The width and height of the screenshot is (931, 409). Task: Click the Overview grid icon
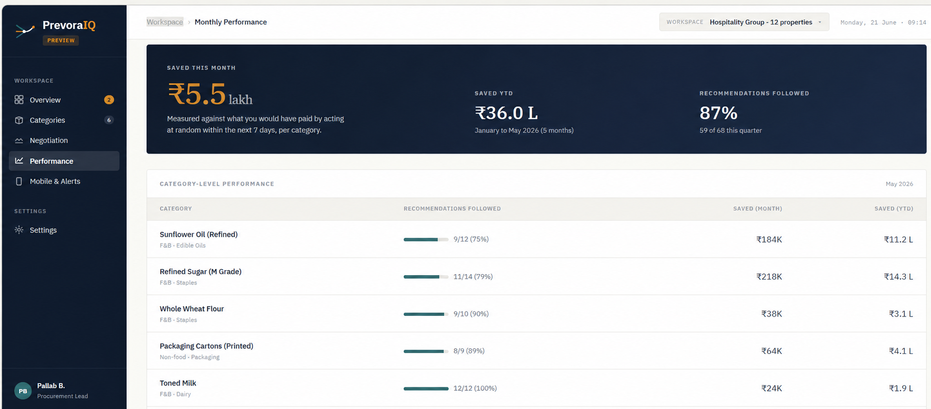(19, 99)
